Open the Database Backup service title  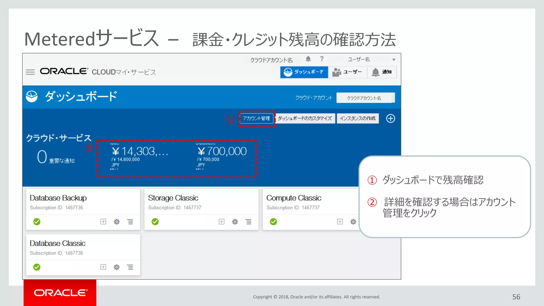58,198
